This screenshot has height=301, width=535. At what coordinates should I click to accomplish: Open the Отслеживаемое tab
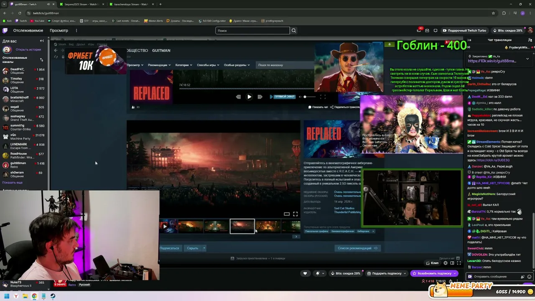[x=28, y=31]
